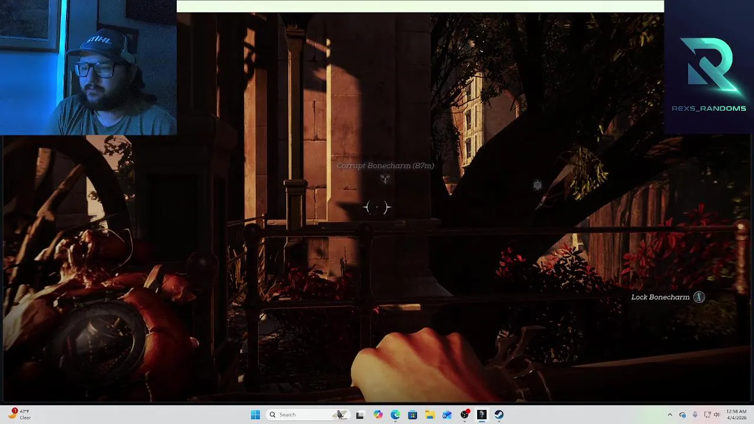Open the Windows Start menu
Screen dimensions: 754x424
[255, 415]
